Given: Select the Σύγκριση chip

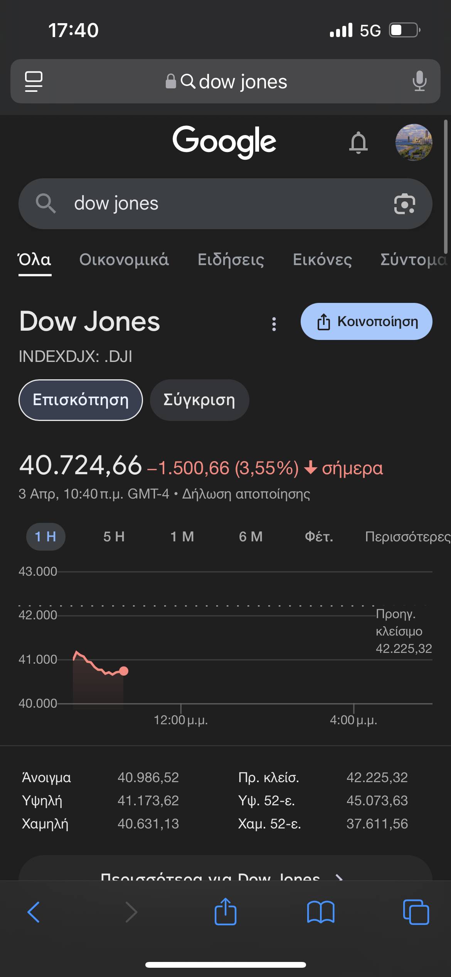Looking at the screenshot, I should point(199,400).
